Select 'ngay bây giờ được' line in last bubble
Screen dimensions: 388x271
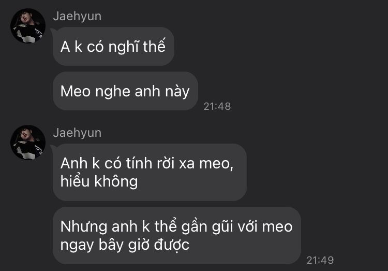click(125, 245)
